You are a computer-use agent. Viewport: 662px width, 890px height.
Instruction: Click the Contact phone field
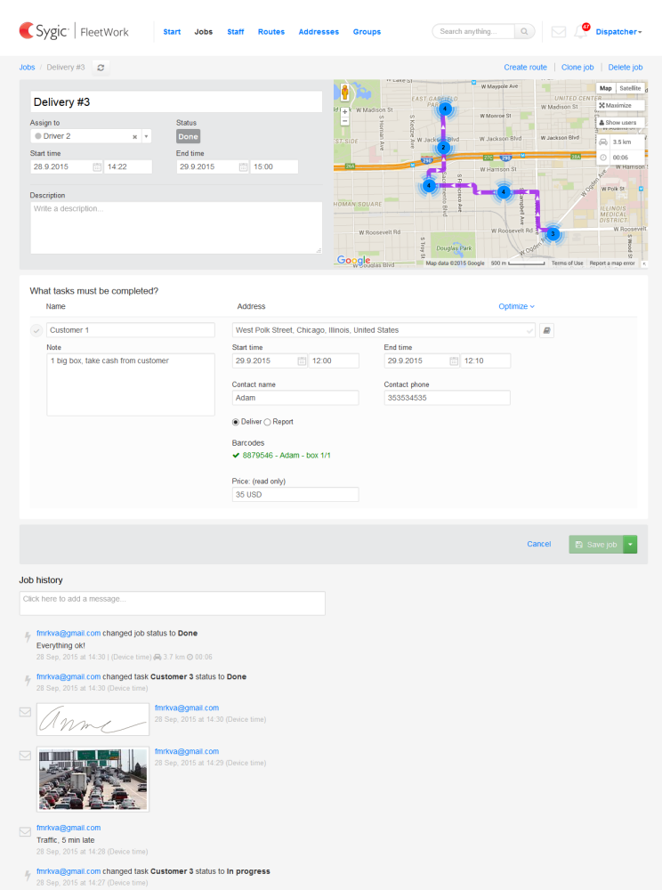click(447, 398)
